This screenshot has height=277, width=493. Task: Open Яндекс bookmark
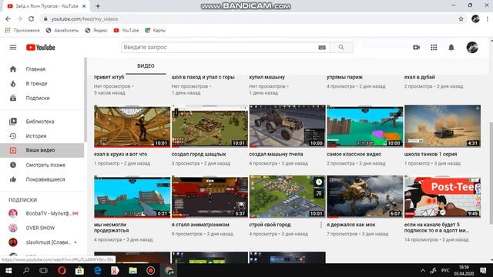pos(96,31)
